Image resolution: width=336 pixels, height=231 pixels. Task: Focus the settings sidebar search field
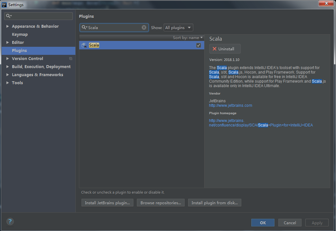tap(39, 16)
